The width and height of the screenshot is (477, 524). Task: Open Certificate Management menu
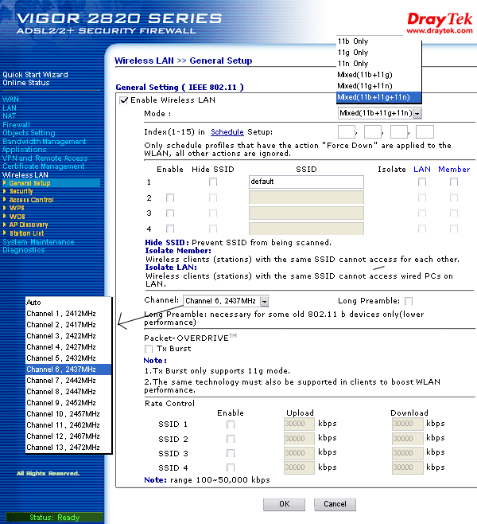pos(44,166)
